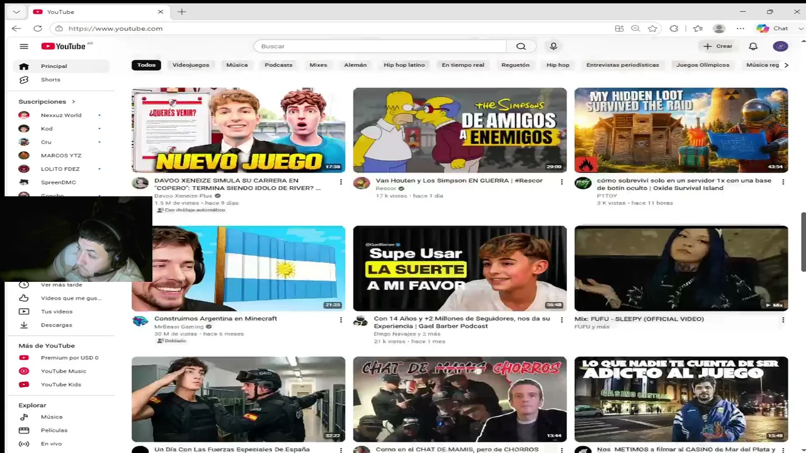Play the NUEVO JUEGO thumbnail video
Viewport: 806px width, 453px height.
238,130
